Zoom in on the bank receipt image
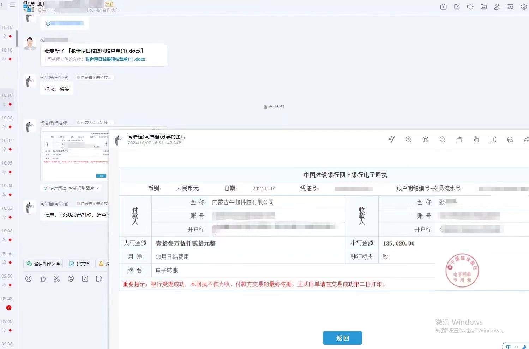Viewport: 529px width, 349px height. [x=408, y=139]
